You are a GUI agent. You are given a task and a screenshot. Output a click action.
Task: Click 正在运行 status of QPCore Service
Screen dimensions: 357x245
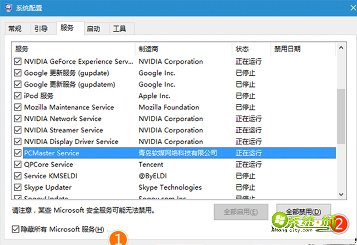tap(248, 164)
